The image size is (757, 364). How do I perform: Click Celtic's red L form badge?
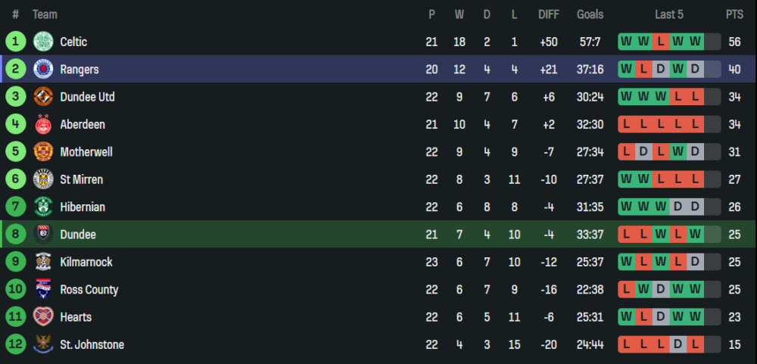point(660,42)
